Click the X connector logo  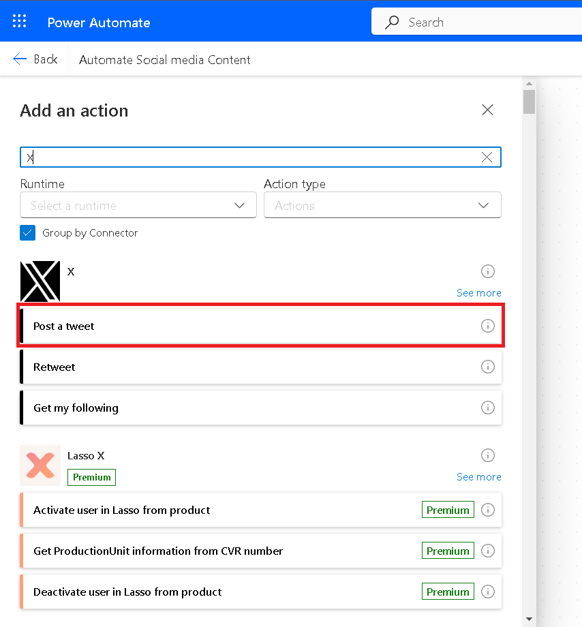click(x=40, y=281)
